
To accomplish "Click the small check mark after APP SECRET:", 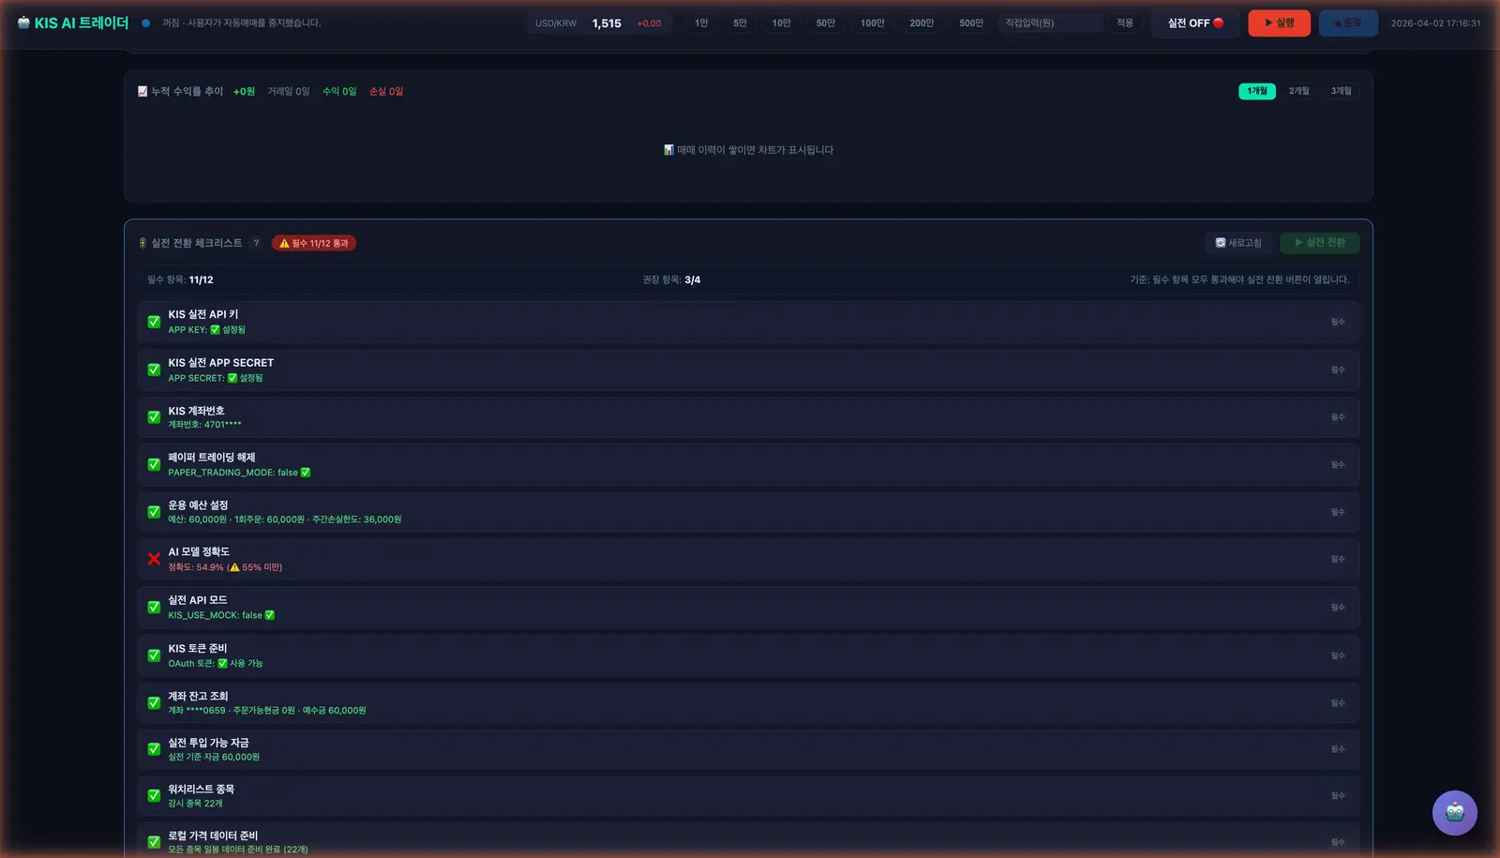I will [x=232, y=378].
